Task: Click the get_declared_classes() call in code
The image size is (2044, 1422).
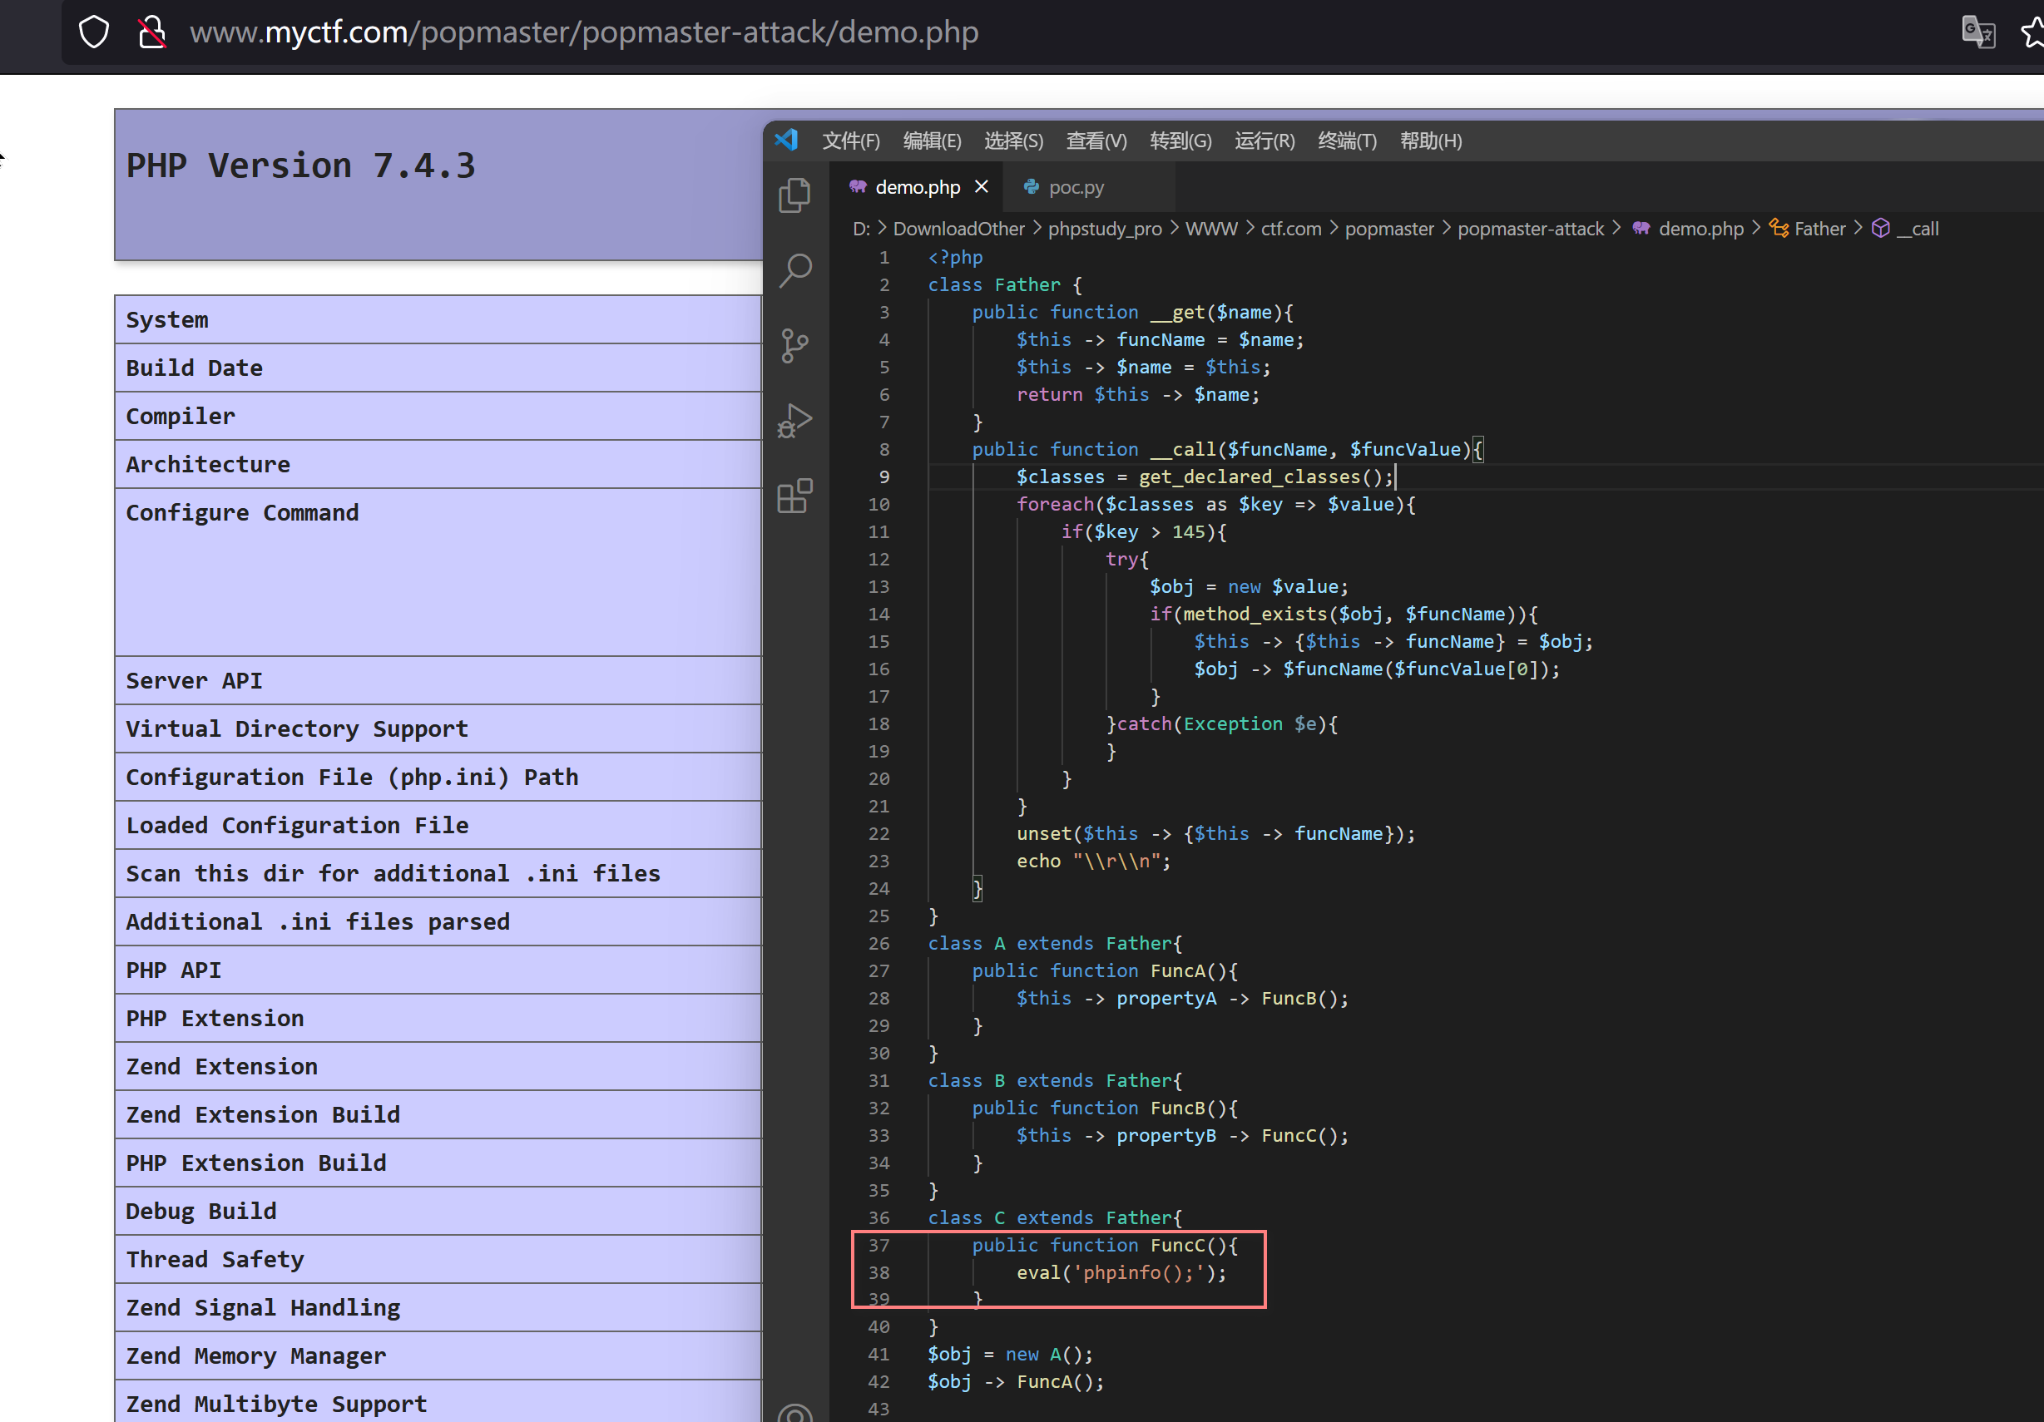Action: pos(1260,477)
